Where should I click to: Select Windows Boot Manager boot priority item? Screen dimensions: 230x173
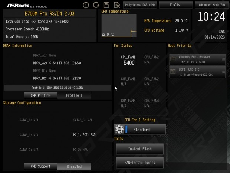[x=197, y=59]
